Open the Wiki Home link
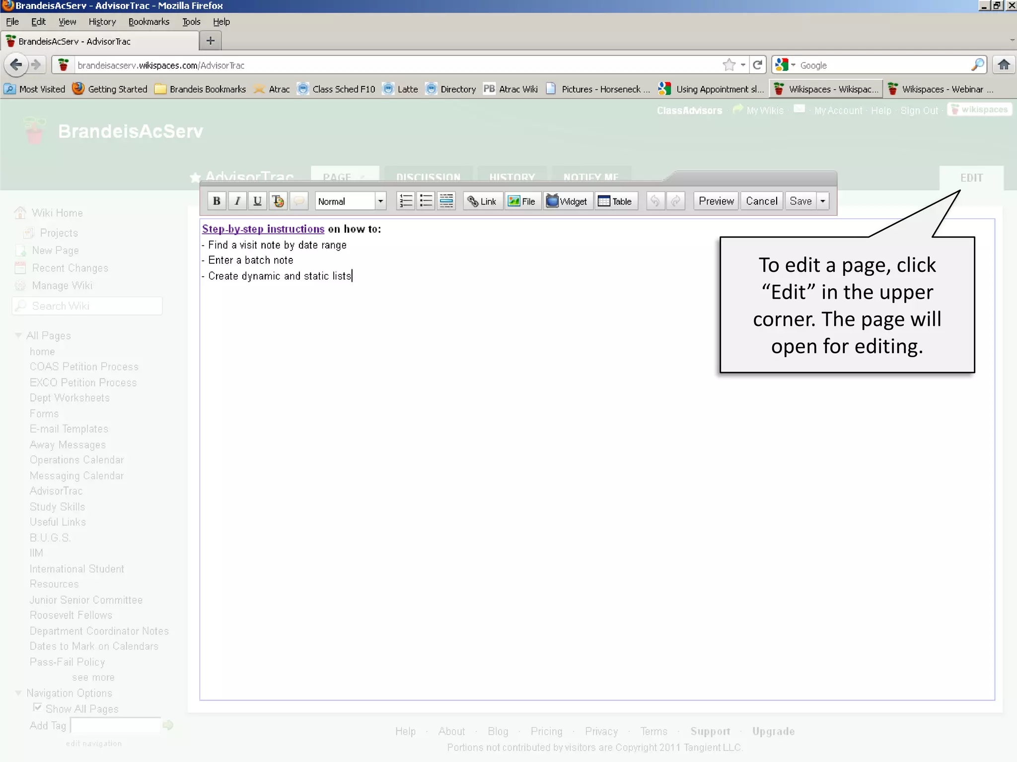Viewport: 1017px width, 762px height. tap(57, 213)
